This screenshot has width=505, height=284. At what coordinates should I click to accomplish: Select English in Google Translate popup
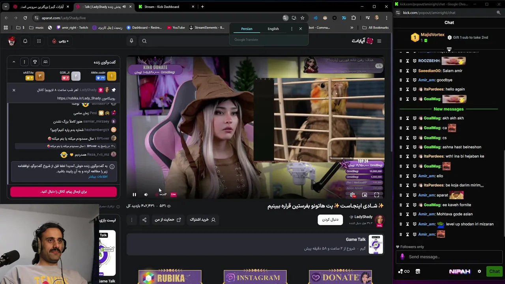[x=273, y=29]
